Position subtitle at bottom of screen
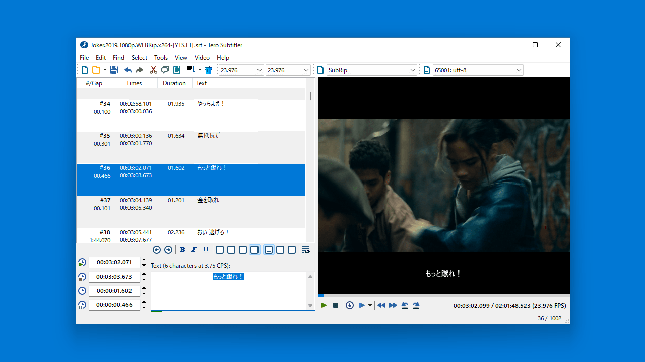The image size is (645, 362). click(x=269, y=250)
